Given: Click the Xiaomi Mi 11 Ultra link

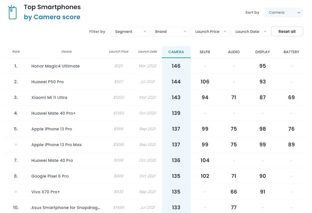Looking at the screenshot, I should point(49,97).
